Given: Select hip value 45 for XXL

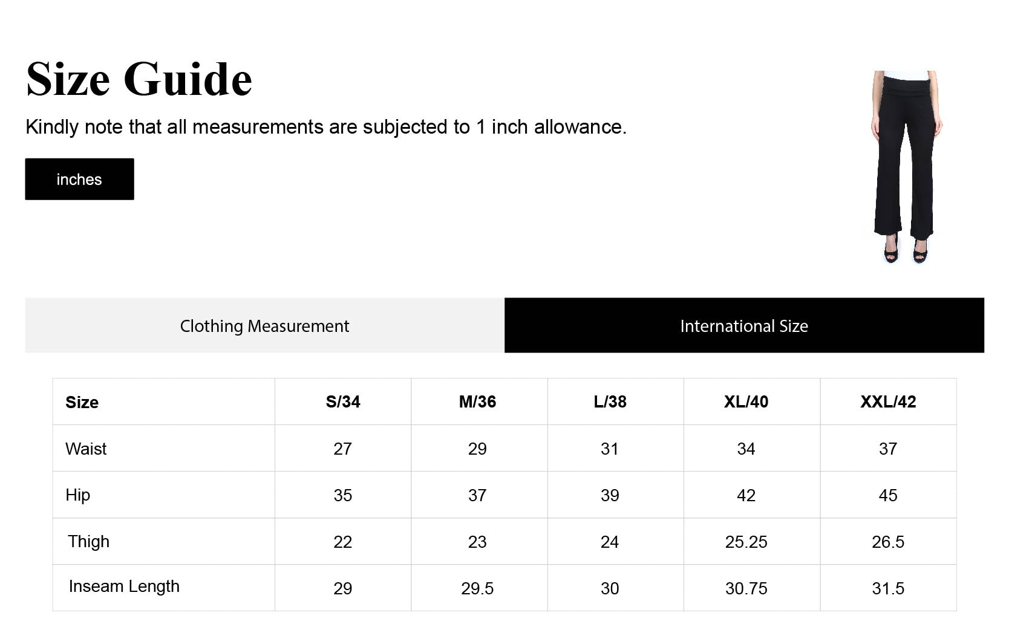Looking at the screenshot, I should point(887,495).
